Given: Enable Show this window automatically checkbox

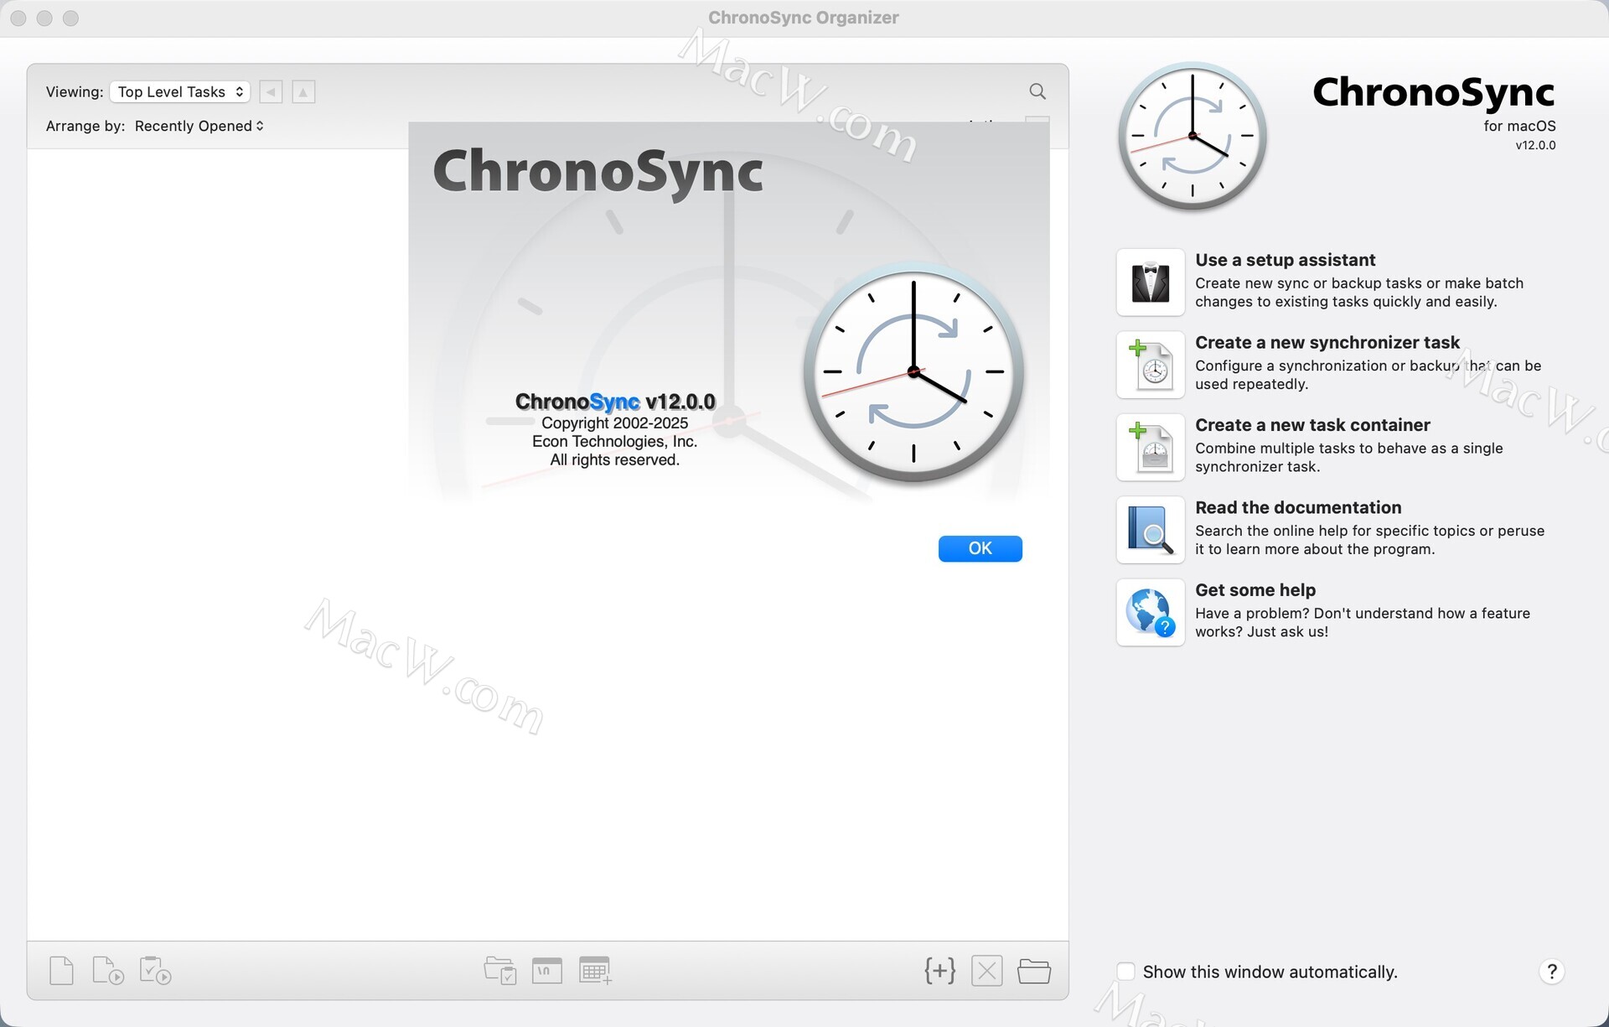Looking at the screenshot, I should click(1126, 972).
